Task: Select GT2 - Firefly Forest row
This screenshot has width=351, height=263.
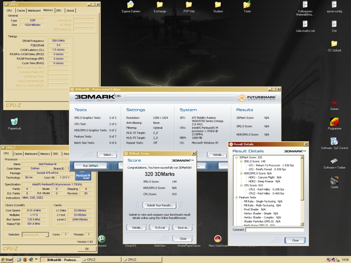Action: [x=267, y=169]
